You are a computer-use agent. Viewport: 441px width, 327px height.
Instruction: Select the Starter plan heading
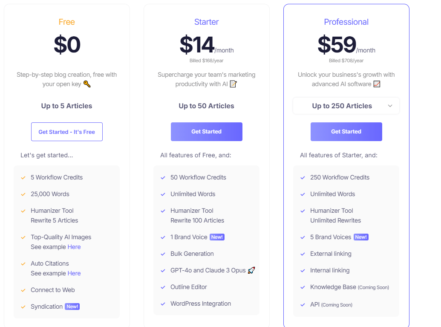[x=206, y=22]
